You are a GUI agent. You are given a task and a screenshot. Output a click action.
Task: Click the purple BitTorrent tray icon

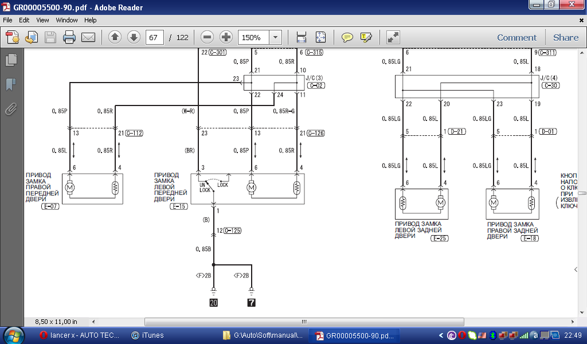pos(452,335)
